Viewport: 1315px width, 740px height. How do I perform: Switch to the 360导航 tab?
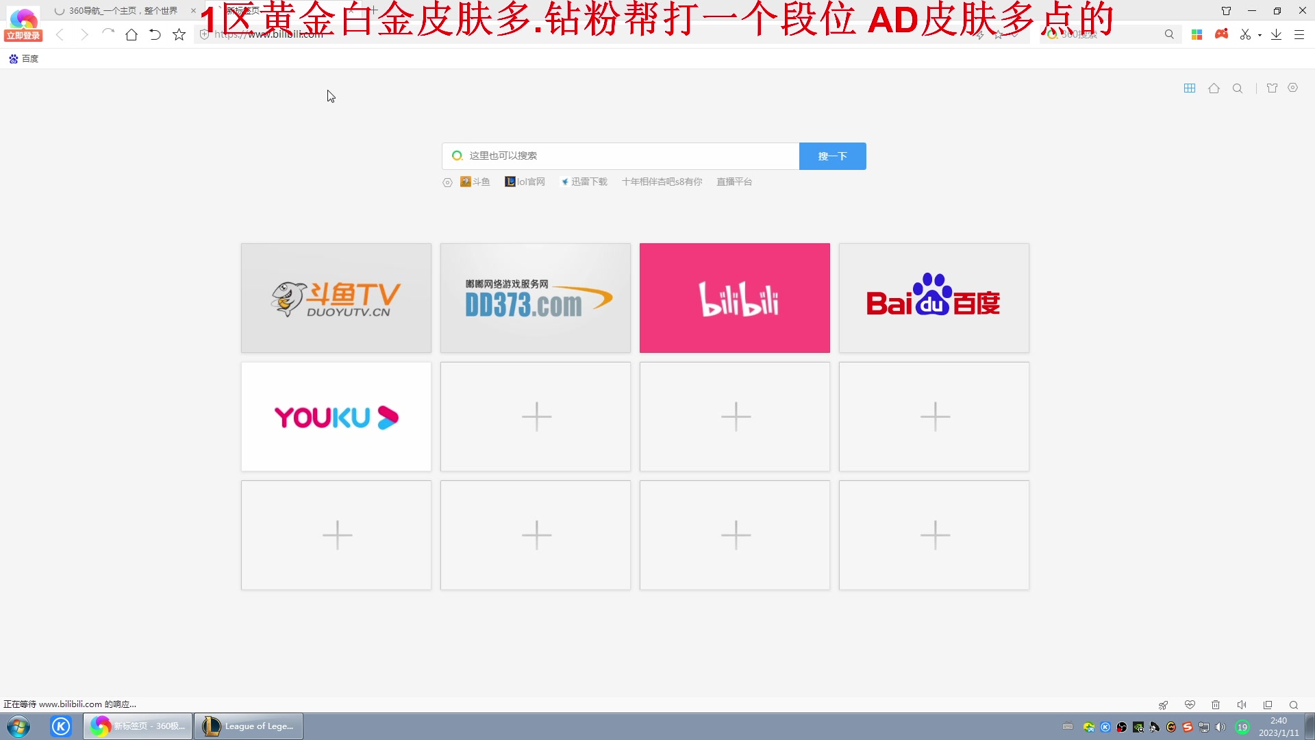(122, 11)
